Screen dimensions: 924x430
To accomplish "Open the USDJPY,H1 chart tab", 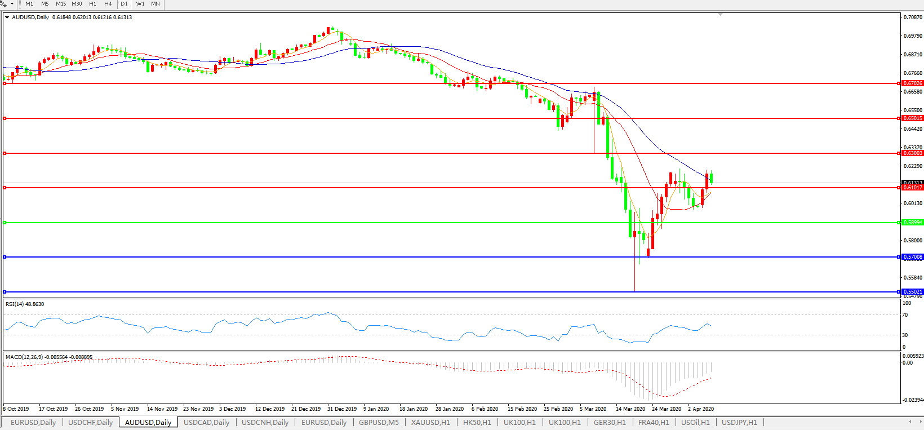I will click(739, 422).
